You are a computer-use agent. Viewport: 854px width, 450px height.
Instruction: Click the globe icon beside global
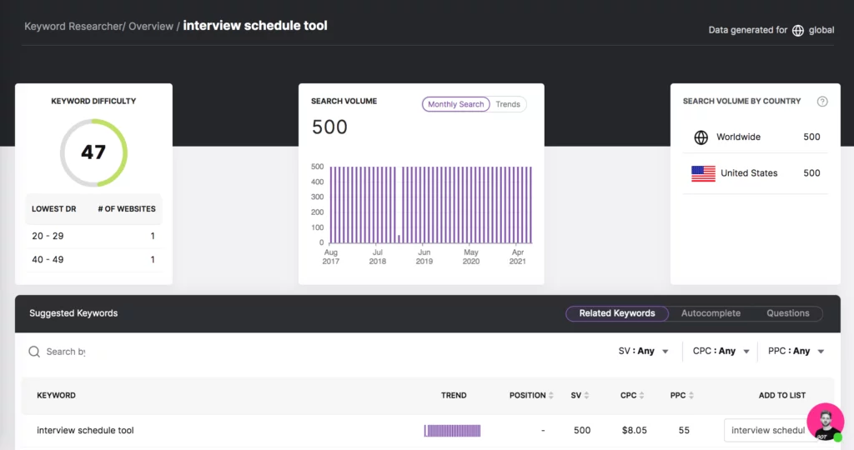pos(798,30)
